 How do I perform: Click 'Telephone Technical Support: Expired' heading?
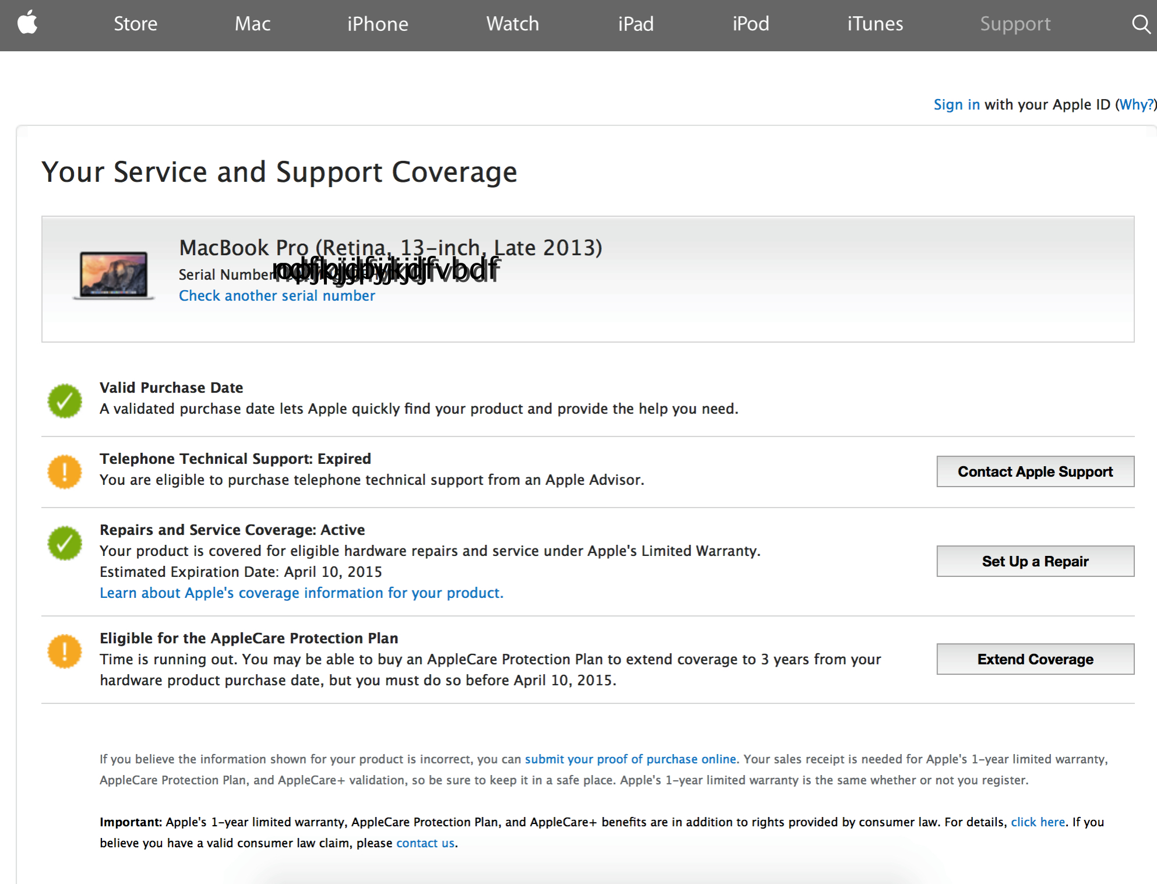point(235,459)
